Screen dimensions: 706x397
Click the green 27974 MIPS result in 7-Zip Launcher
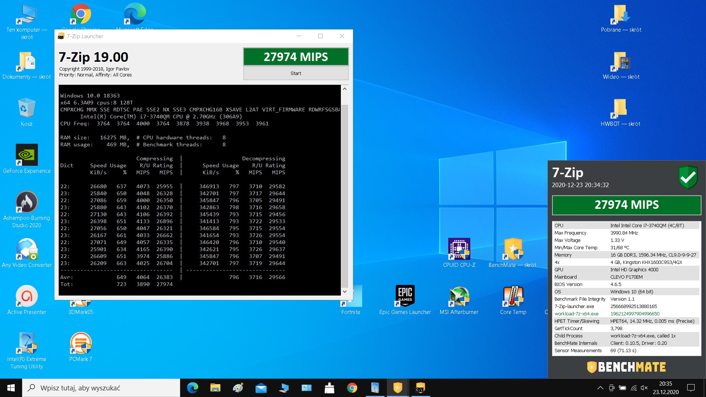(296, 57)
